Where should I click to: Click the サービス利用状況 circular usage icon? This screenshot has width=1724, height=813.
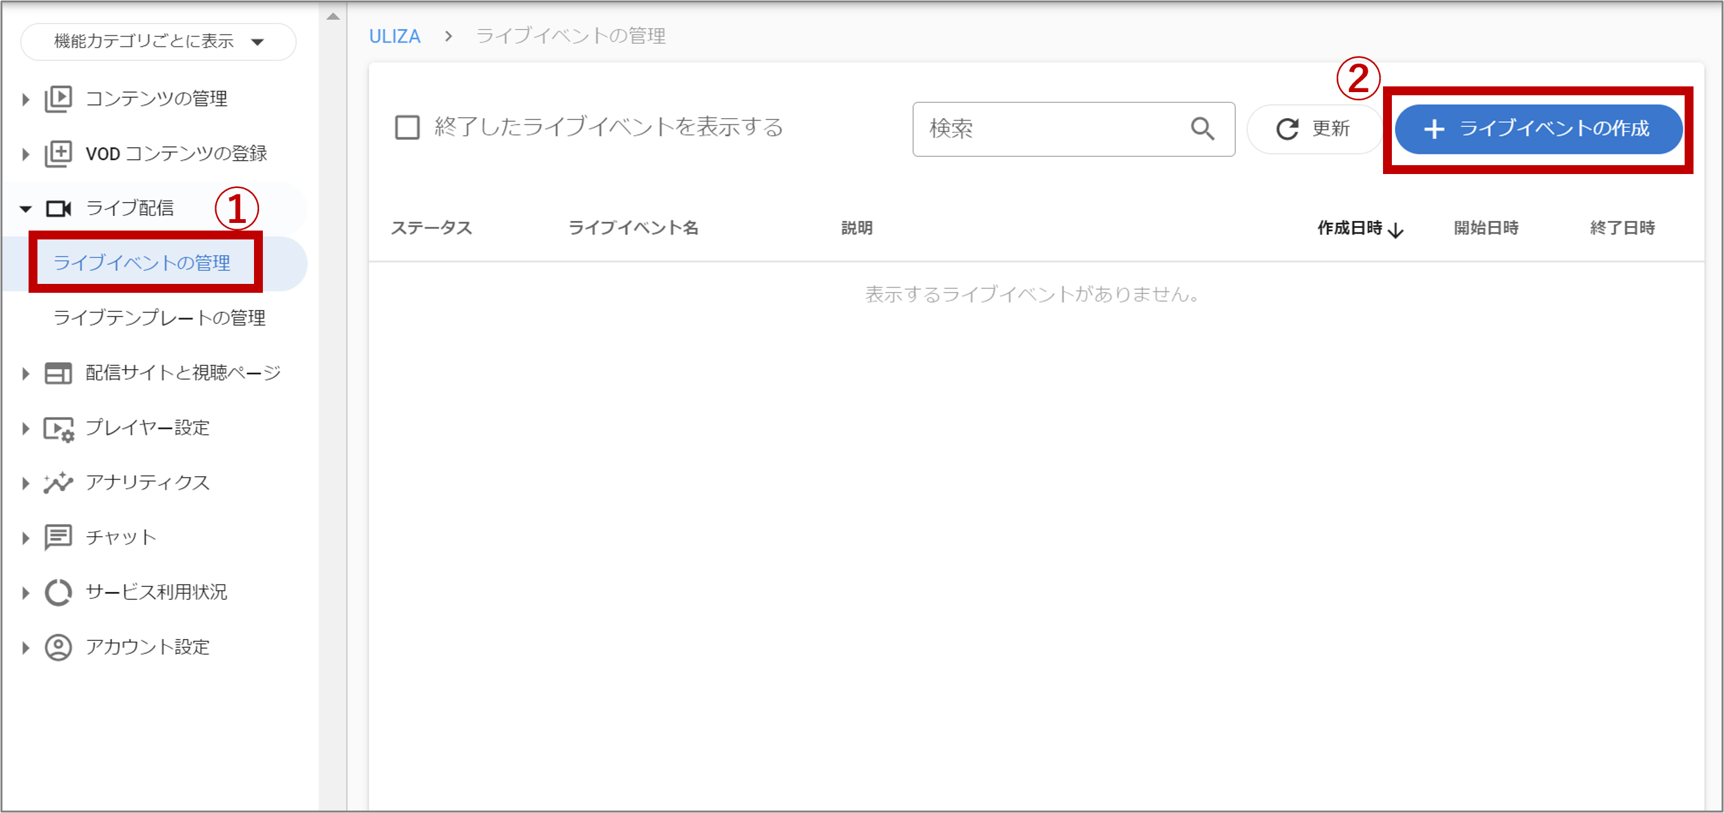point(58,592)
